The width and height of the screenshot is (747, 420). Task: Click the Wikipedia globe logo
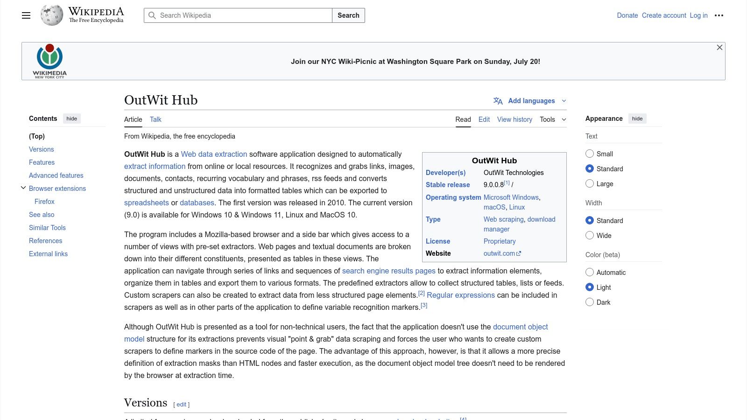coord(51,15)
